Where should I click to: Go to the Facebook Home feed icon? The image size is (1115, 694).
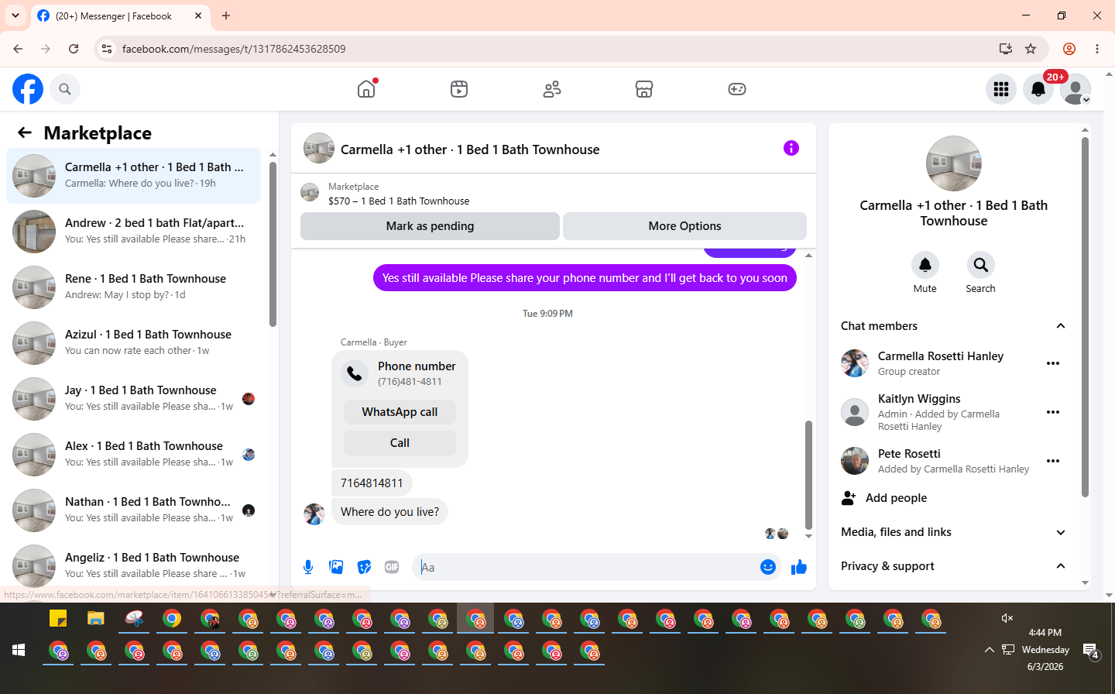pyautogui.click(x=366, y=89)
